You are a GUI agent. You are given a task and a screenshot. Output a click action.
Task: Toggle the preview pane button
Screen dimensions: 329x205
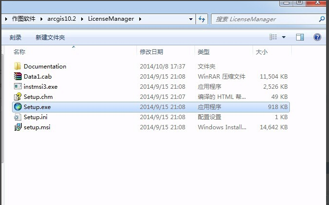(300, 37)
